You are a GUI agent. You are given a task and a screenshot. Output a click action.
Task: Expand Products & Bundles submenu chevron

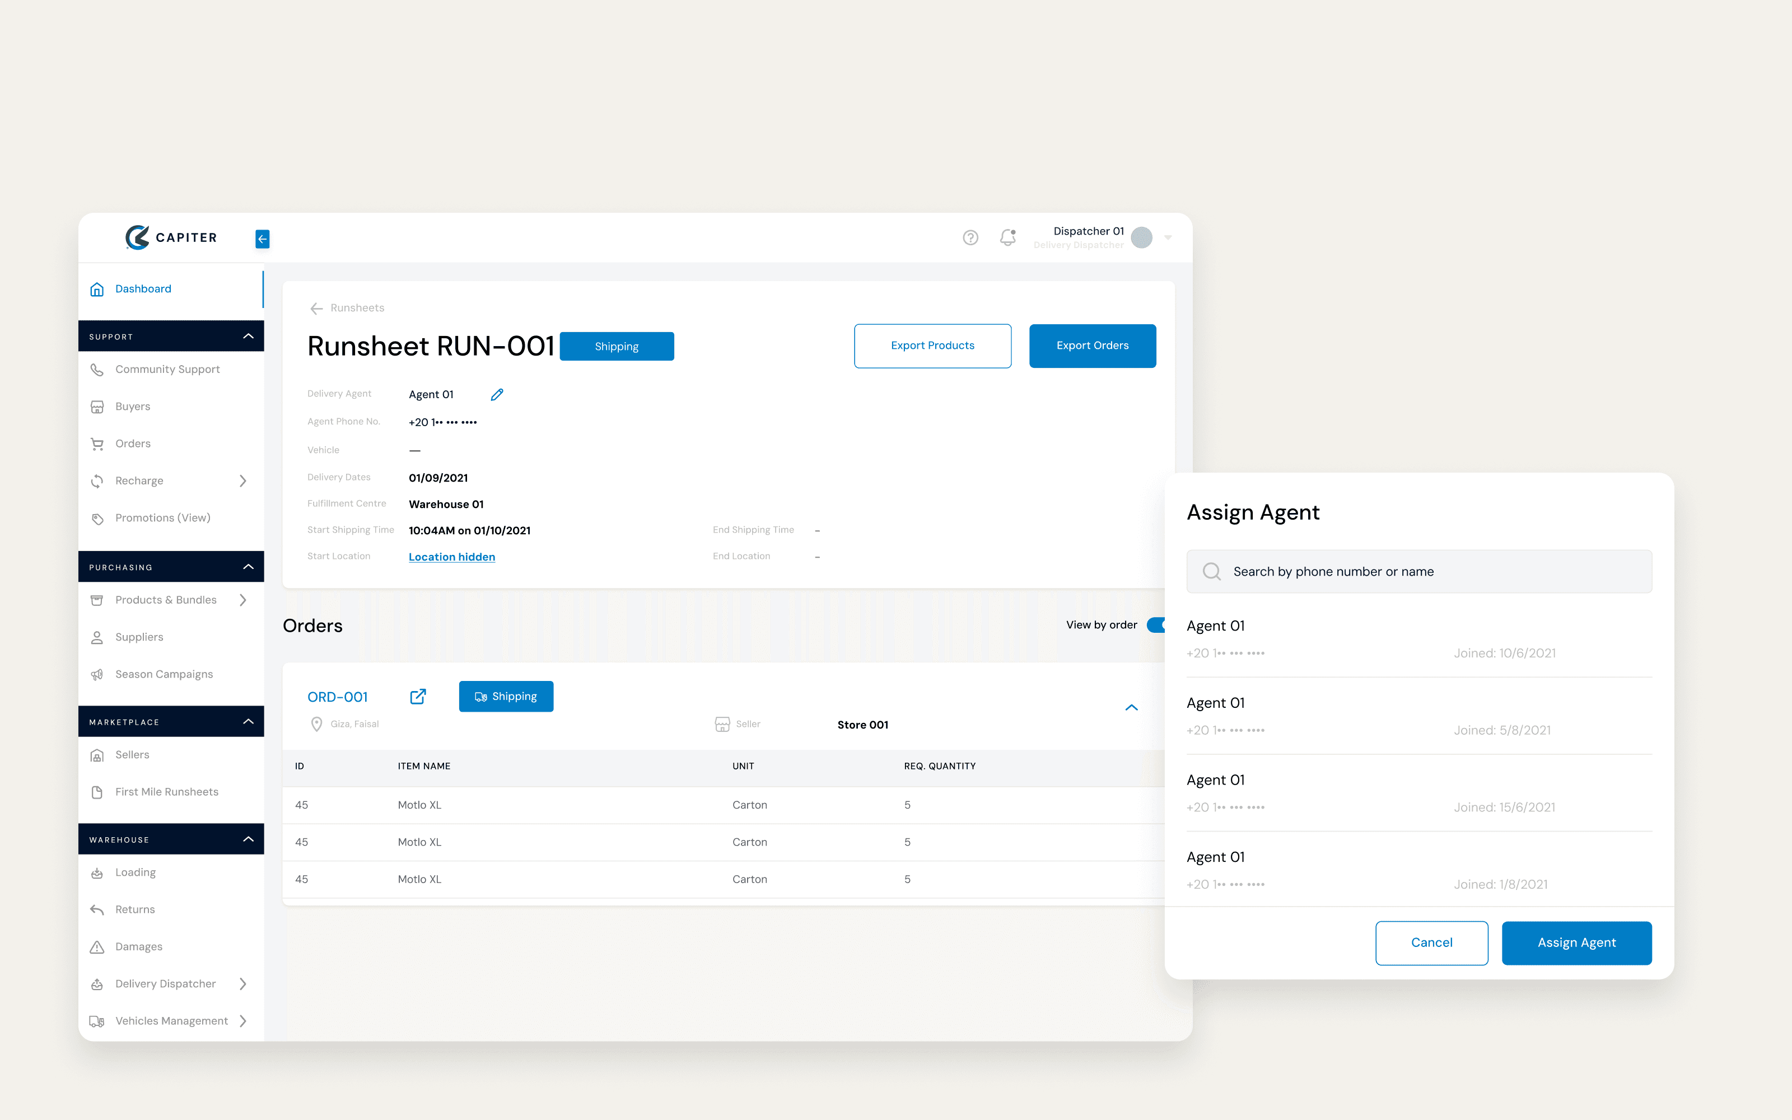(243, 600)
